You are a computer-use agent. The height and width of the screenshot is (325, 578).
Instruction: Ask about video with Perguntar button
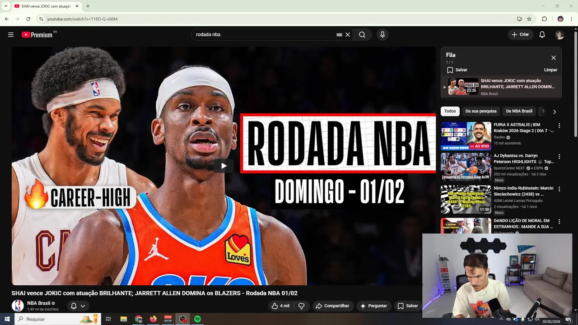(x=373, y=306)
